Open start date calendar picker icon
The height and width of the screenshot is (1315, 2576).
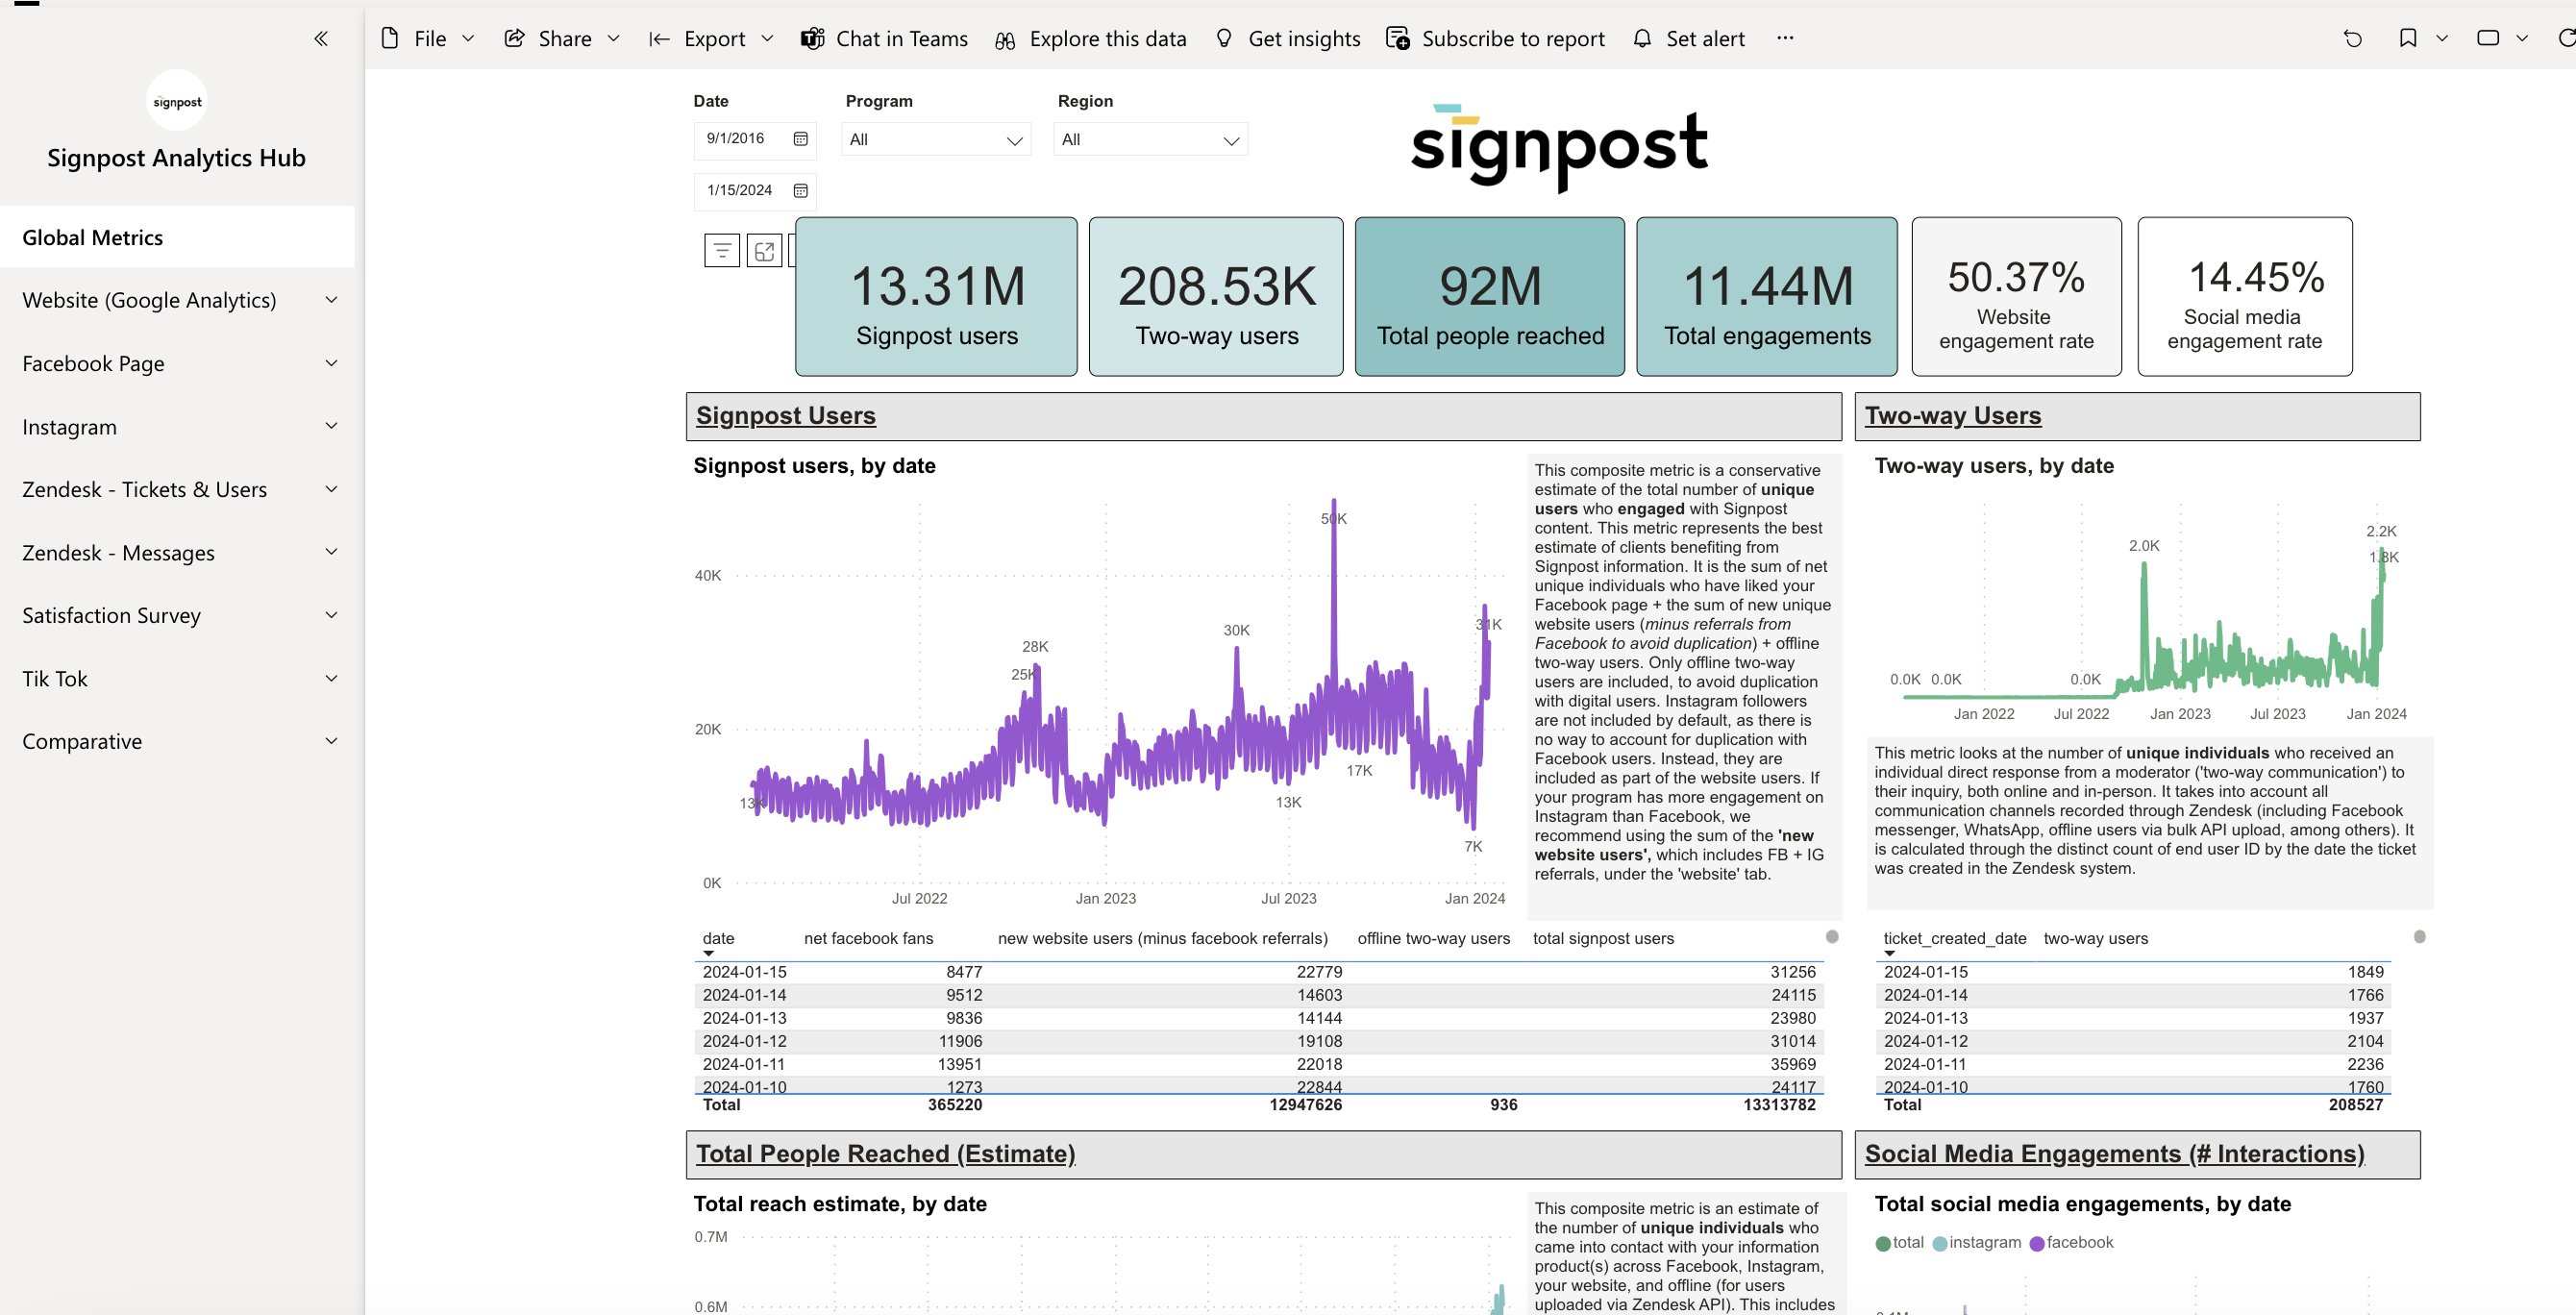coord(800,139)
